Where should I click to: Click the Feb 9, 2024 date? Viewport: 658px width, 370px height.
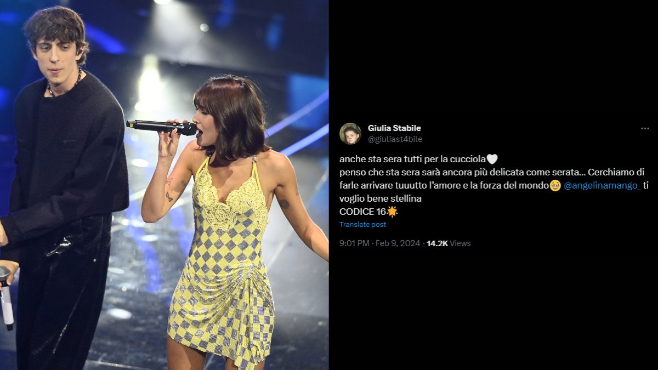[x=400, y=243]
